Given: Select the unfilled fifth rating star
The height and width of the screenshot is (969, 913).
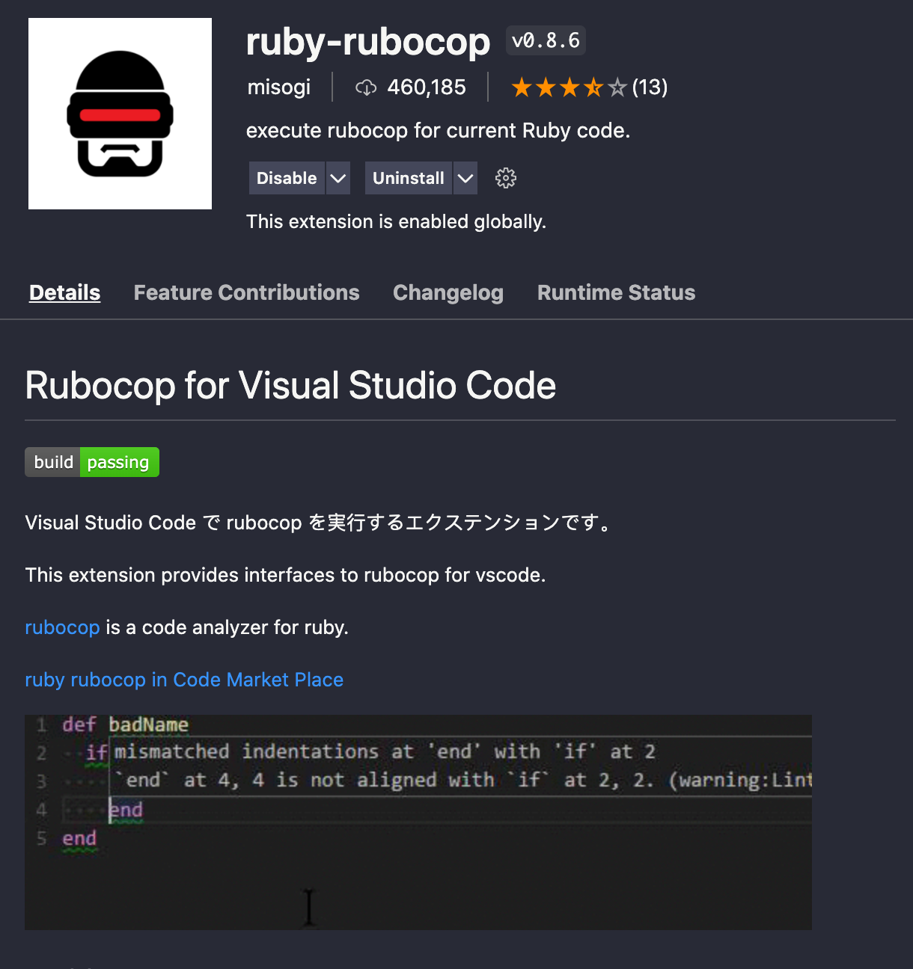Looking at the screenshot, I should pos(618,87).
